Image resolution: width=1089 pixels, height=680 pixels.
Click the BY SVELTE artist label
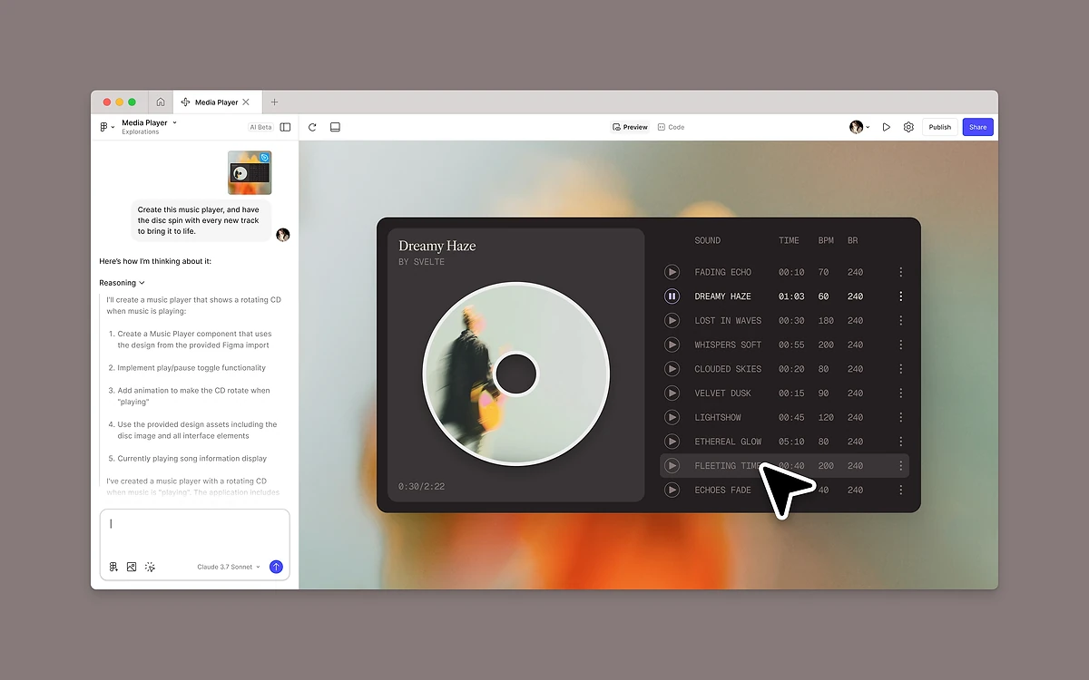click(x=421, y=262)
